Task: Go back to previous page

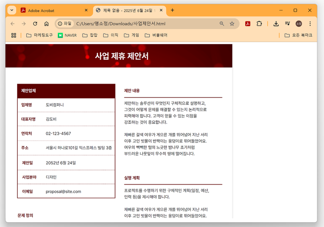Action: click(13, 24)
